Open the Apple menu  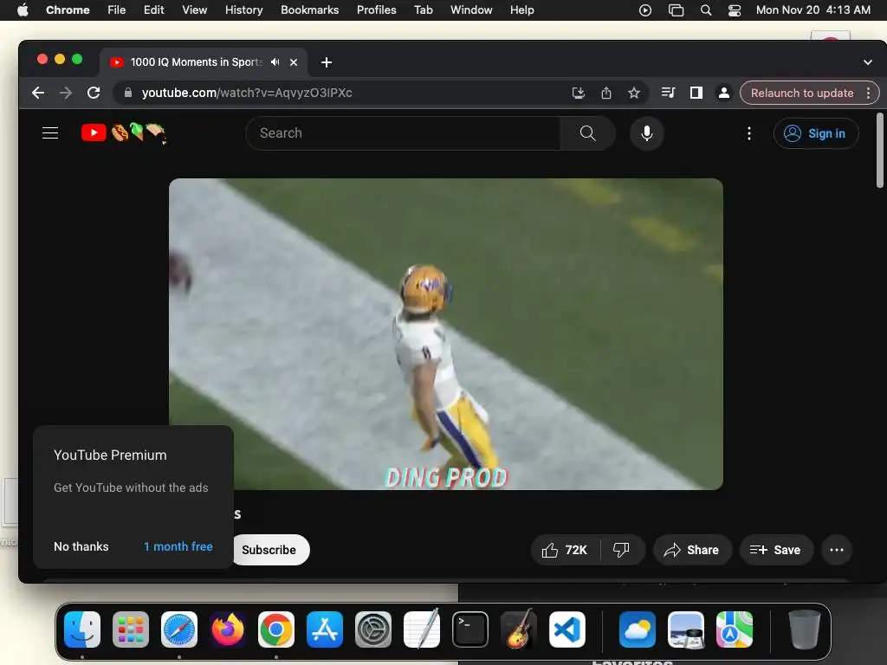(x=23, y=10)
